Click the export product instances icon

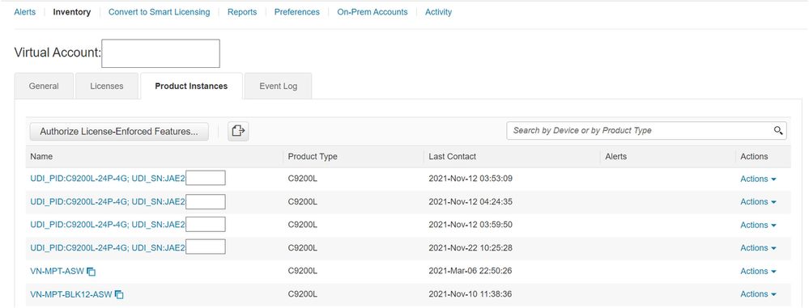238,131
